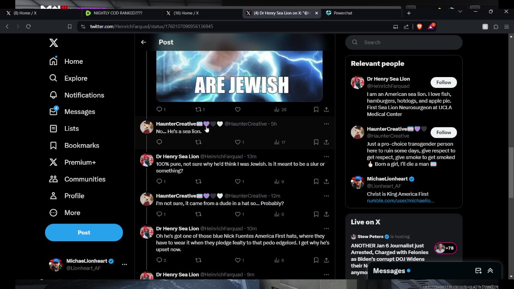Viewport: 514px width, 289px height.
Task: Like the ARE JEWISH image post
Action: click(238, 110)
